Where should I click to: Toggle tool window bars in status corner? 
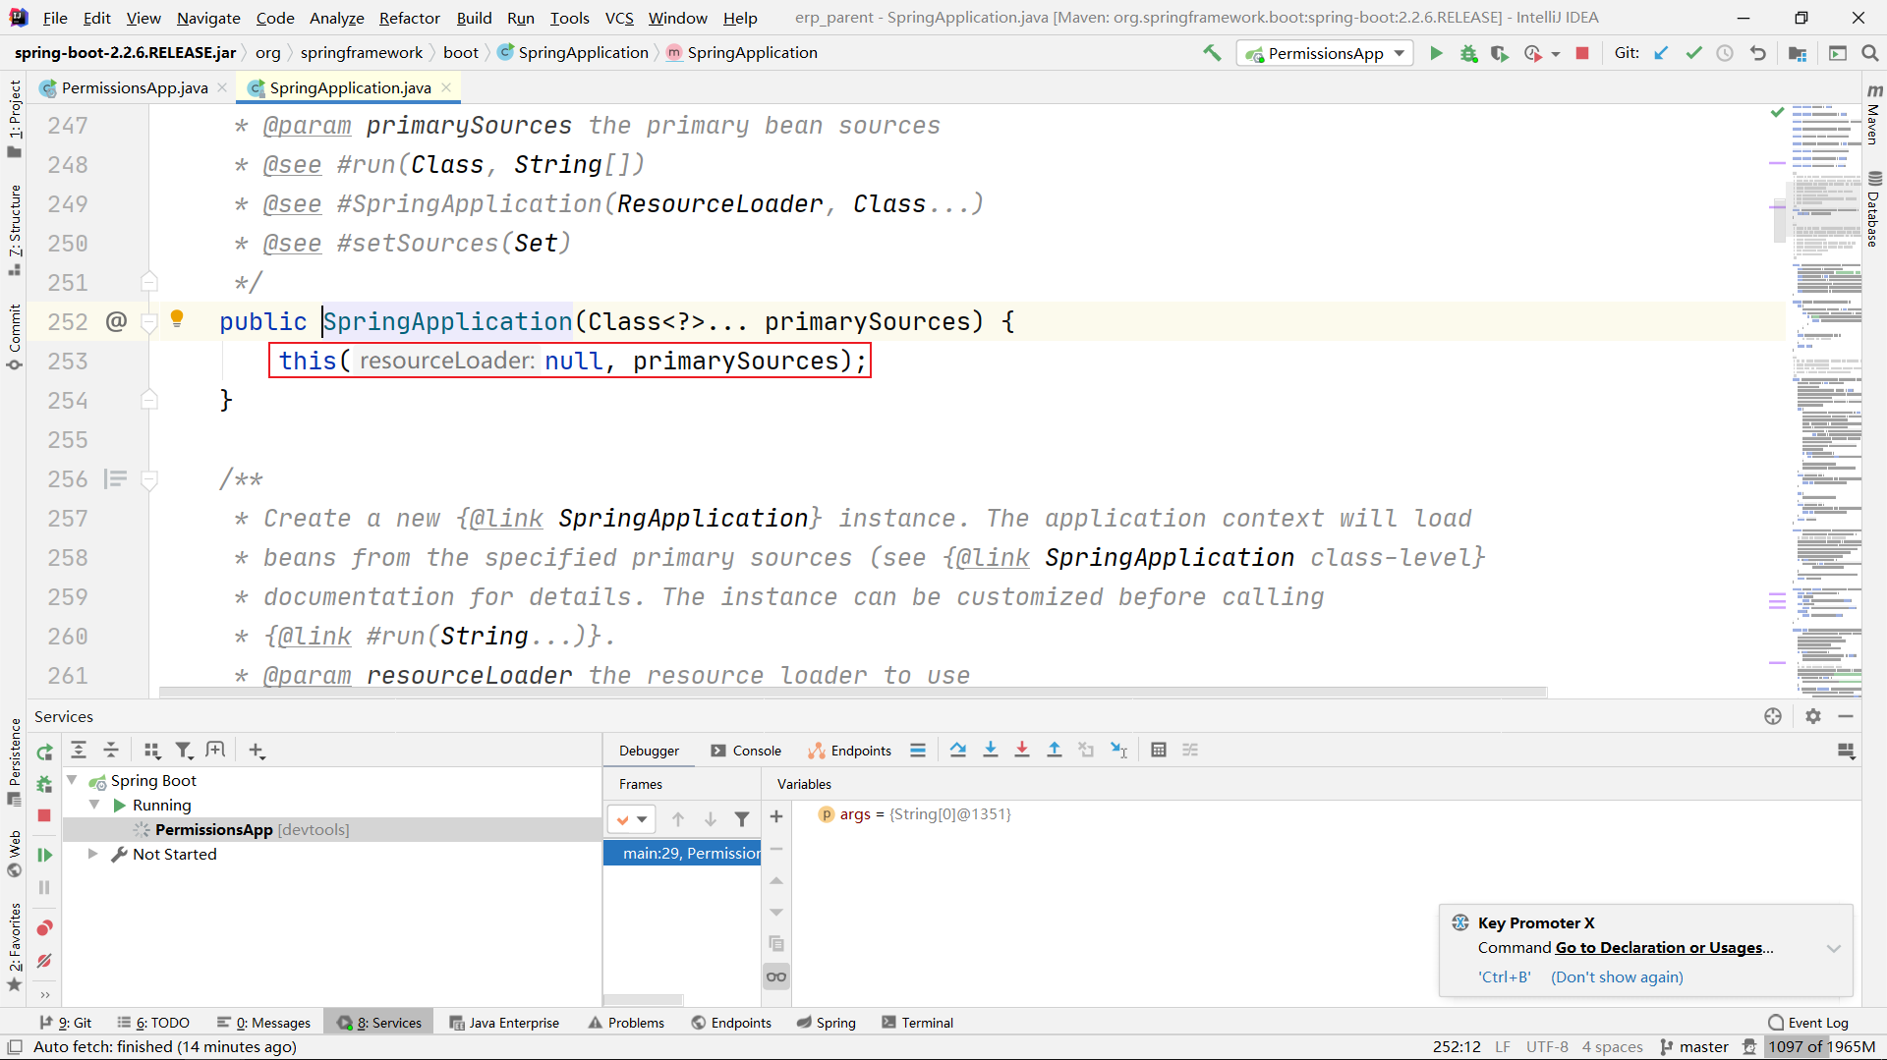coord(15,1047)
